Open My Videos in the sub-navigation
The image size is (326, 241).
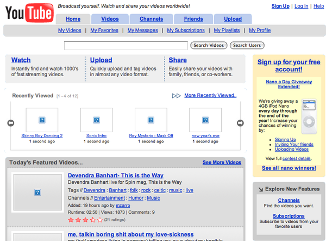click(70, 30)
